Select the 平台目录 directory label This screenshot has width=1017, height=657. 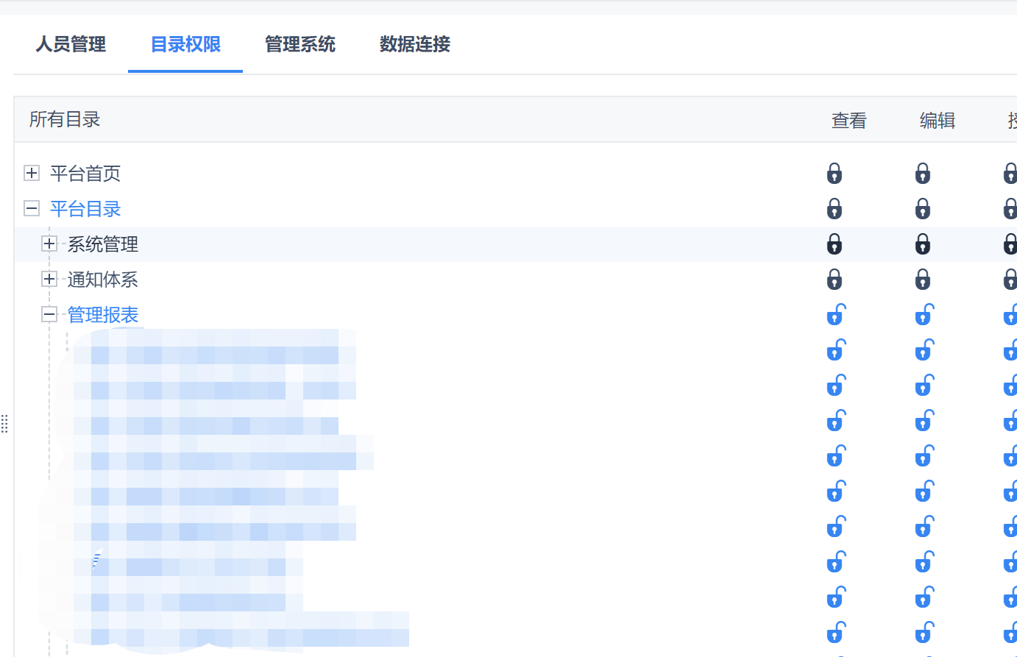[85, 209]
